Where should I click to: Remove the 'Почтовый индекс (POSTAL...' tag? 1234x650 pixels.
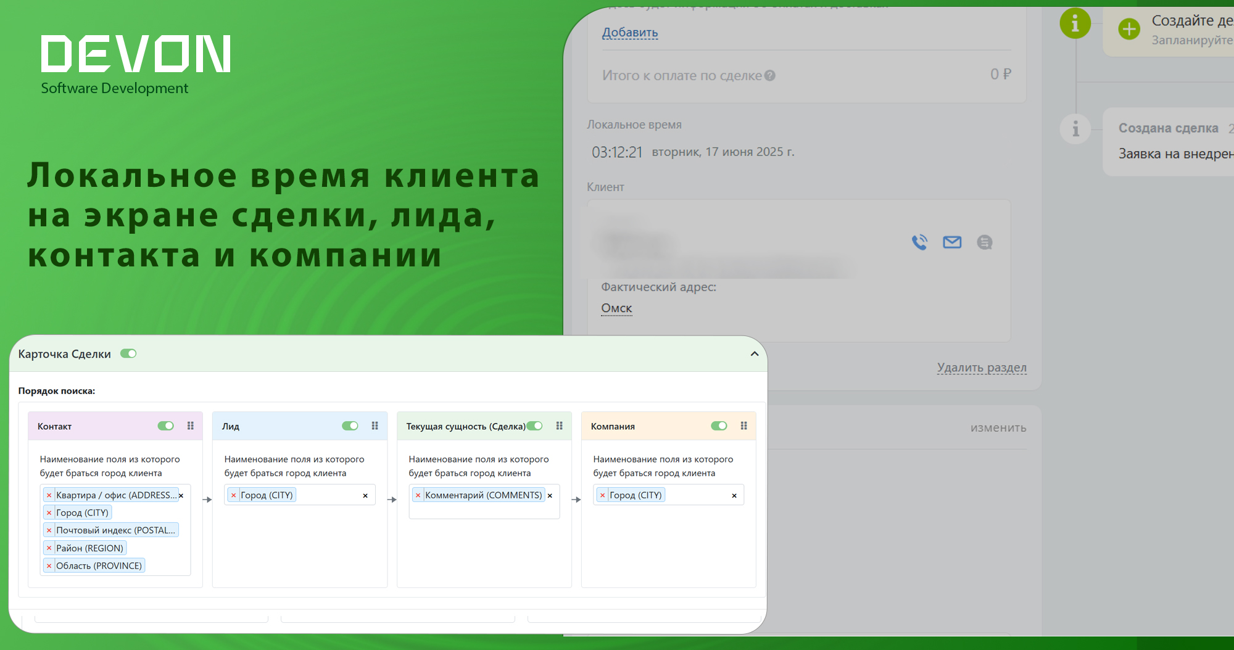[49, 530]
